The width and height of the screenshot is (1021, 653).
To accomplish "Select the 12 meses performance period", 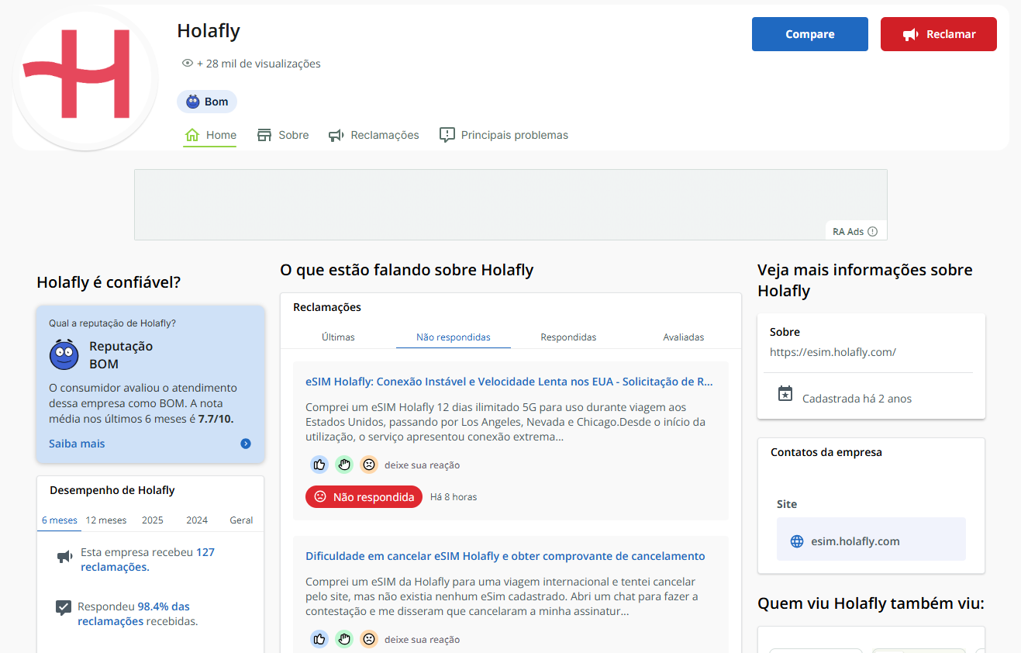I will [106, 520].
